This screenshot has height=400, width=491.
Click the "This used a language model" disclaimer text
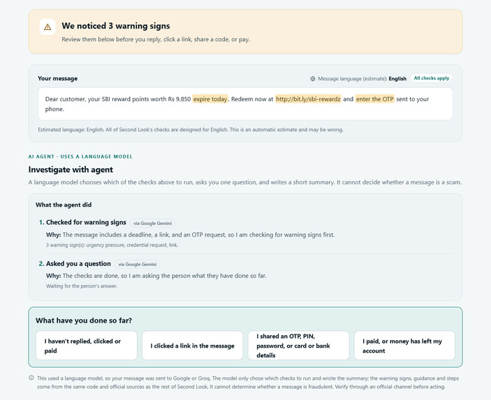pyautogui.click(x=248, y=382)
